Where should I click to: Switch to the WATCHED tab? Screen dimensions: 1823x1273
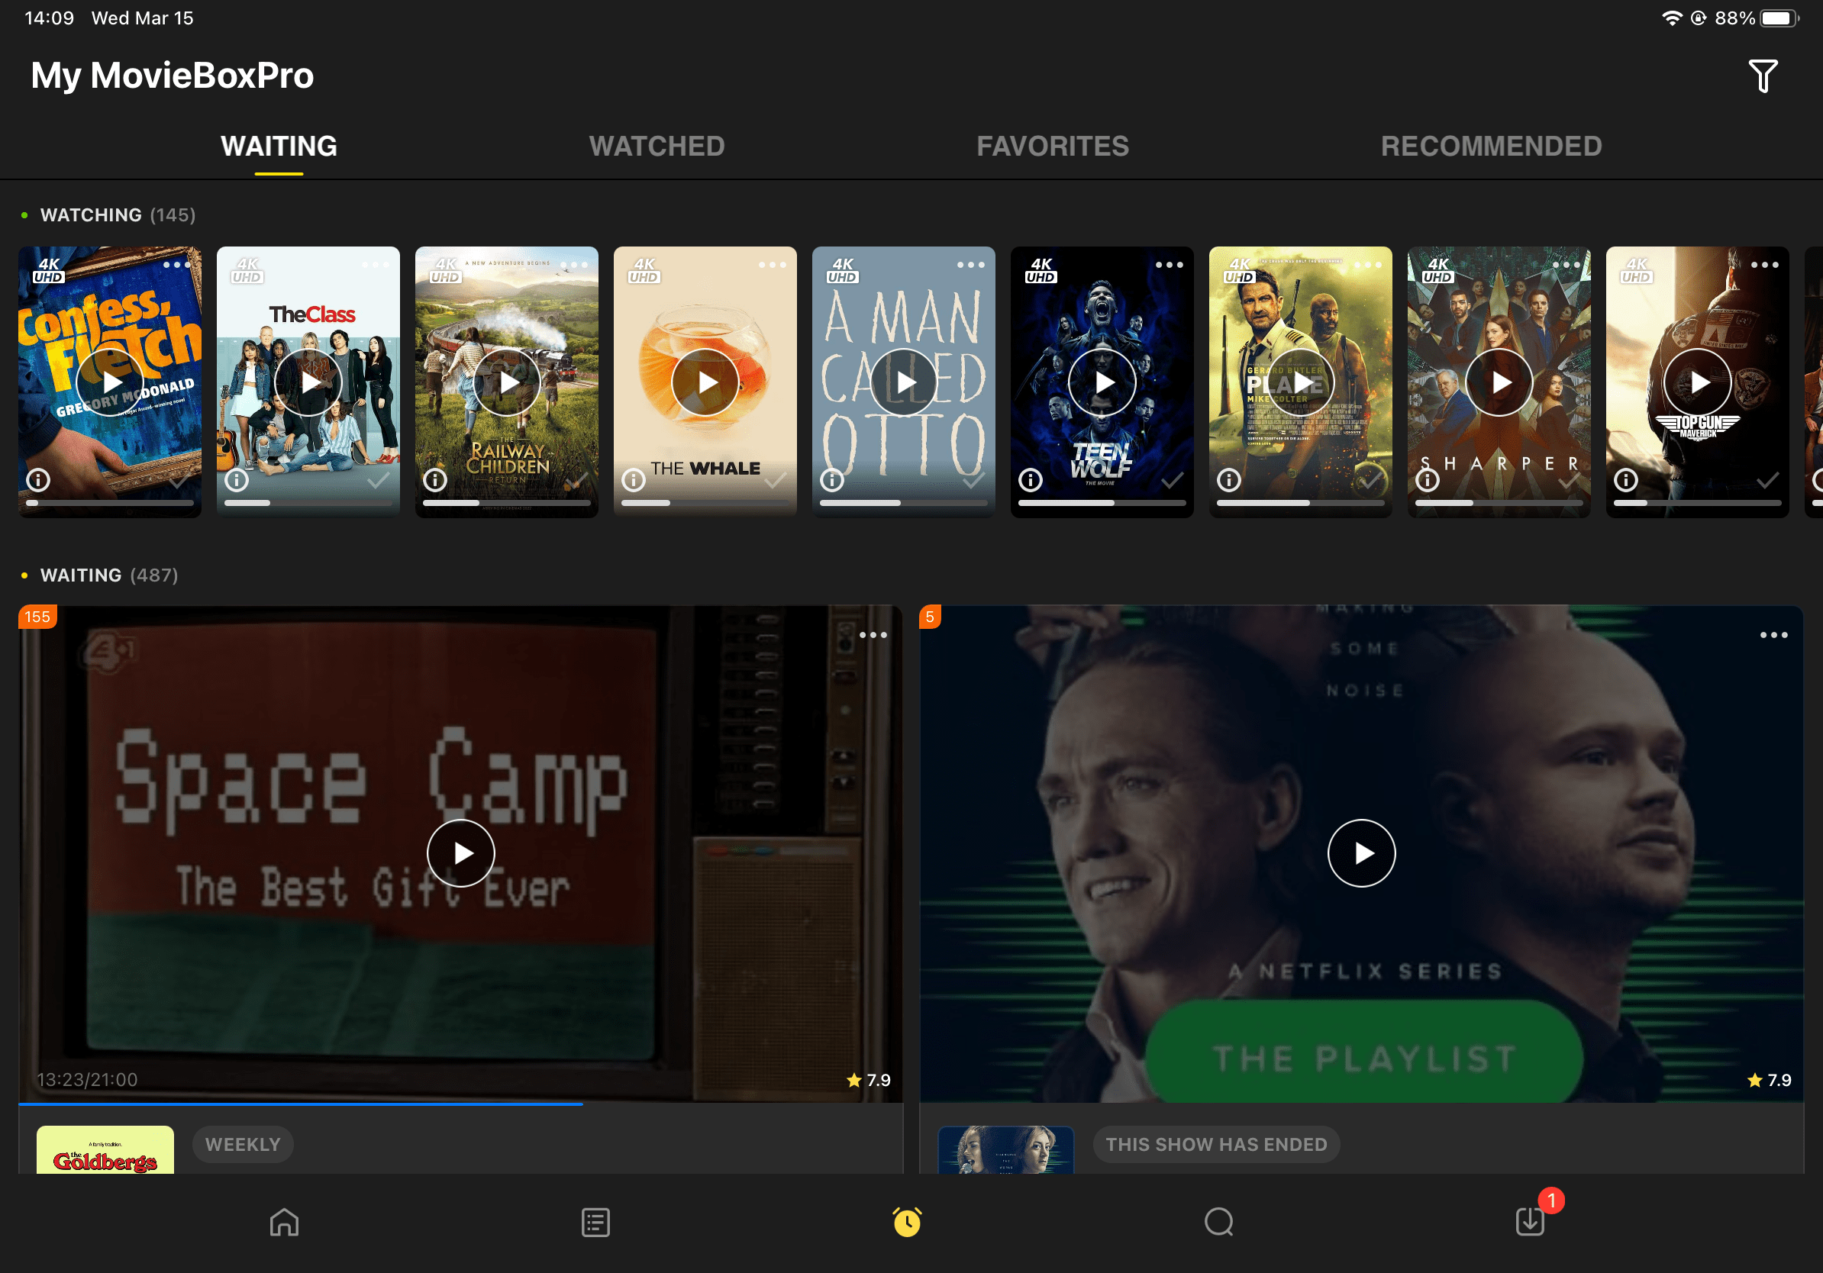(x=657, y=145)
